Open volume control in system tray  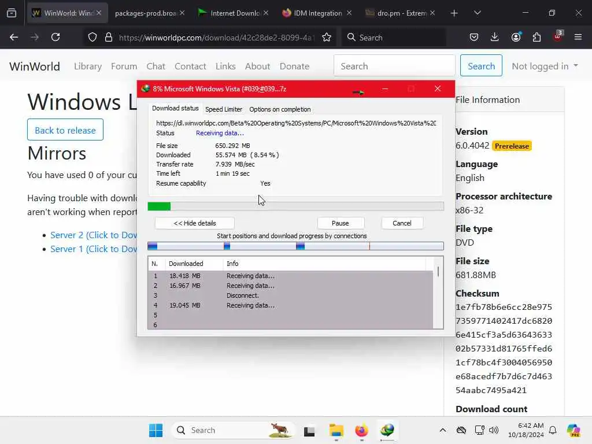[494, 430]
